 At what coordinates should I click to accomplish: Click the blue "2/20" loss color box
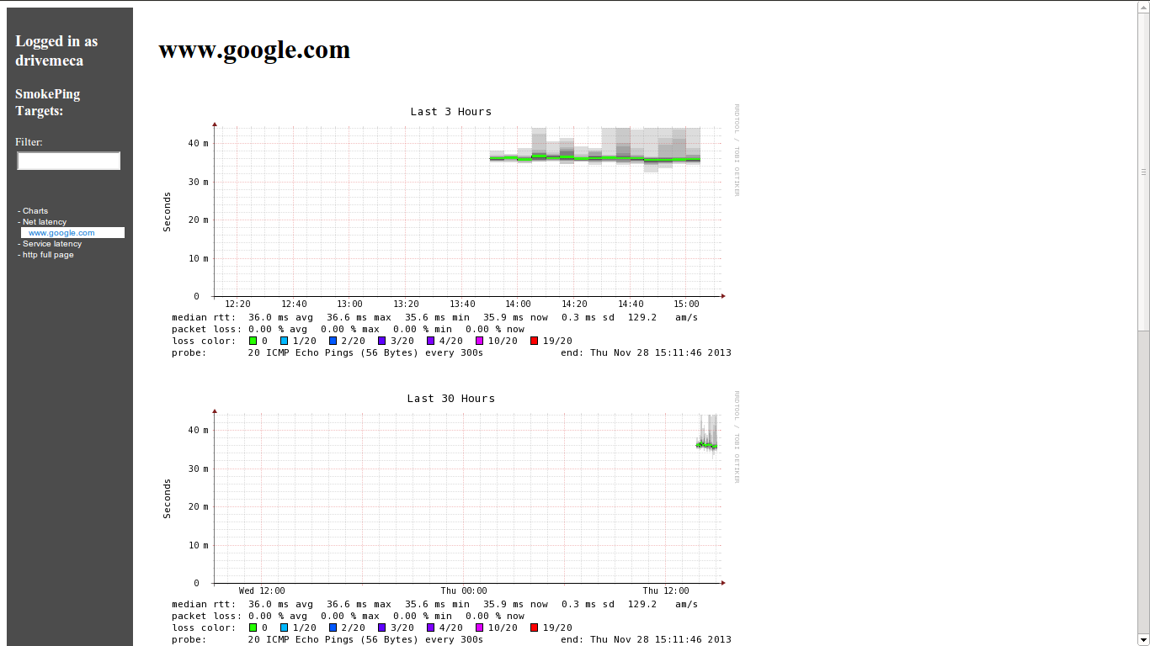coord(332,341)
